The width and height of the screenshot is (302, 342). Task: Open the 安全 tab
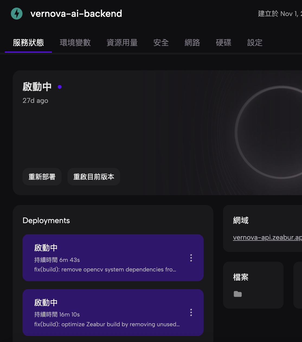pos(161,43)
